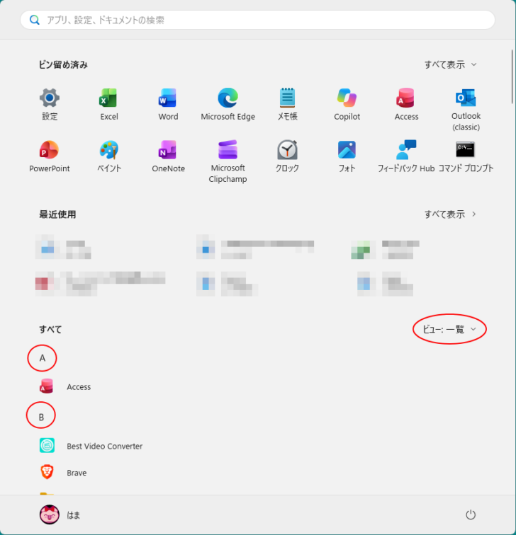516x535 pixels.
Task: Launch Microsoft Edge pinned icon
Action: click(x=228, y=104)
